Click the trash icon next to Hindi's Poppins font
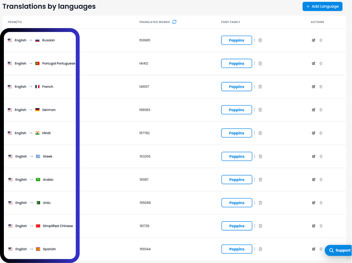The width and height of the screenshot is (352, 263). coord(260,133)
